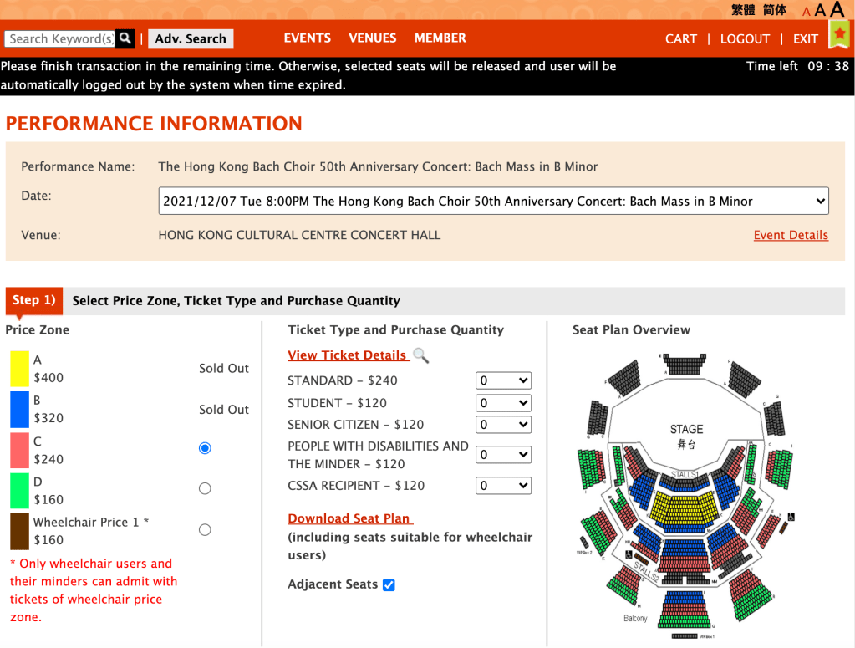Select the smallest font size A
The height and width of the screenshot is (648, 855).
(807, 12)
